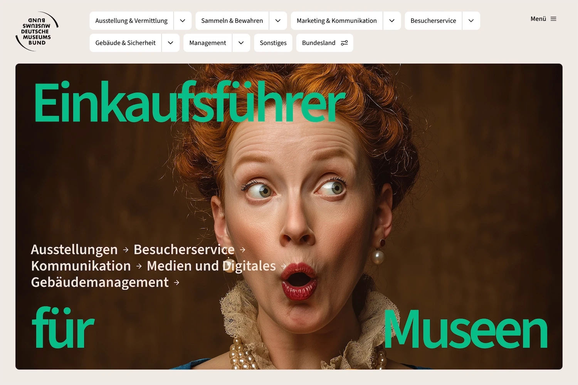Image resolution: width=578 pixels, height=385 pixels.
Task: Open the Ausstellungen hero link
Action: [74, 250]
